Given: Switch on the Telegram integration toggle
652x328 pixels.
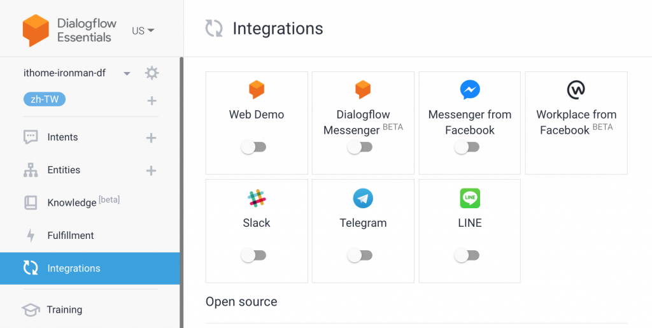Looking at the screenshot, I should (360, 255).
